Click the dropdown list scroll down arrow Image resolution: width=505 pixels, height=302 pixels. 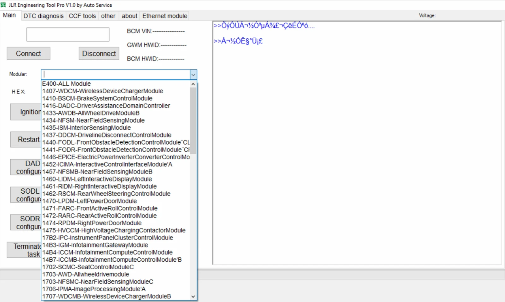click(x=193, y=296)
